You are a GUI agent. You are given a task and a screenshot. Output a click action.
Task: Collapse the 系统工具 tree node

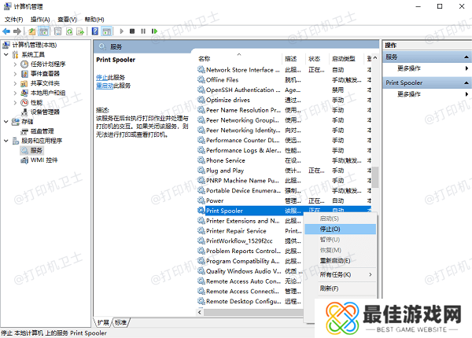[7, 55]
